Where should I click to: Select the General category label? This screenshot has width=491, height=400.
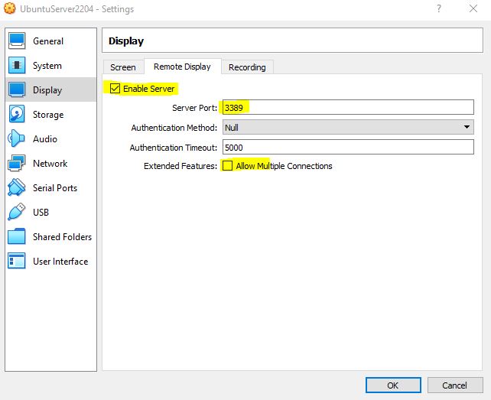48,41
